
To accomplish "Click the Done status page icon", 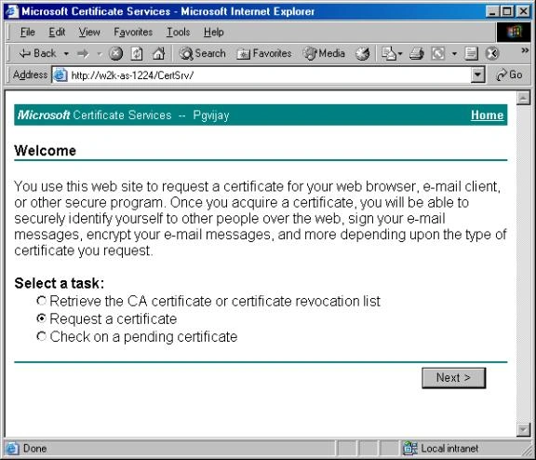I will pos(12,448).
